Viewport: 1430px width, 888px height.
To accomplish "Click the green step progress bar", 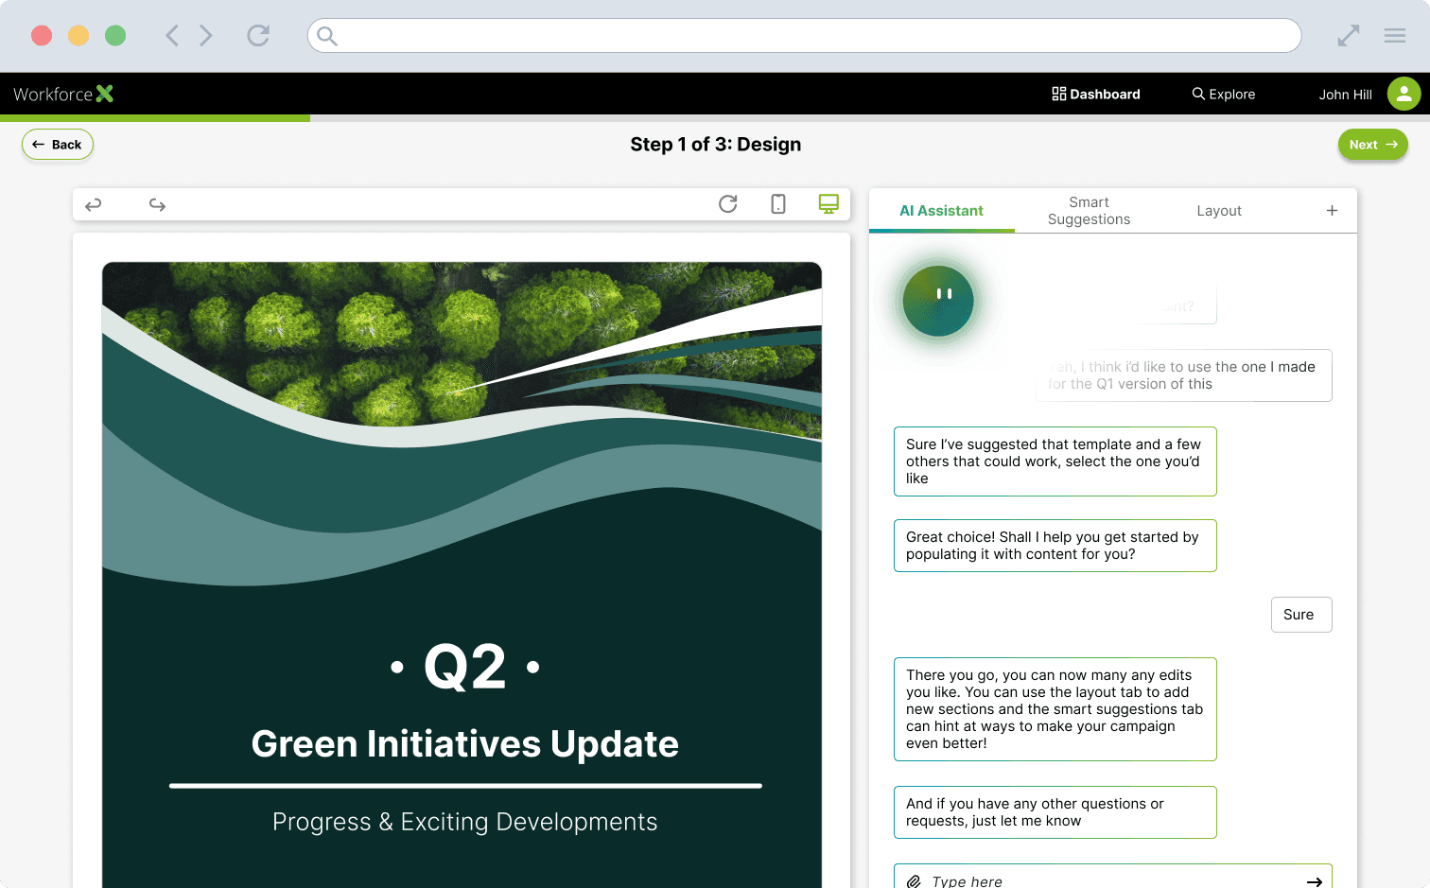I will click(x=155, y=118).
